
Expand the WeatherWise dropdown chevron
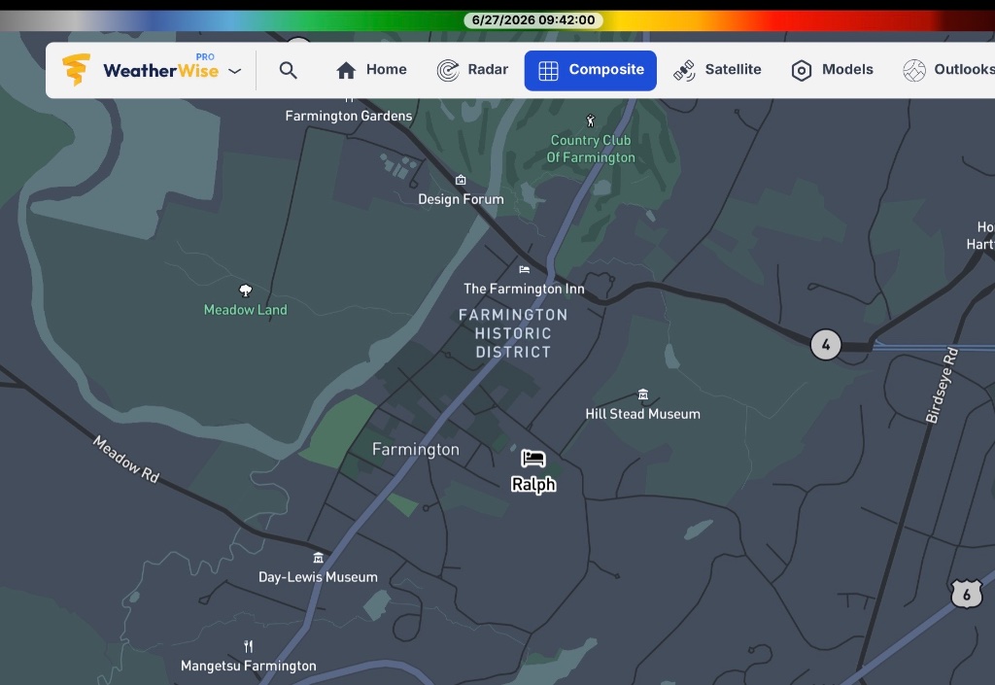click(x=235, y=70)
